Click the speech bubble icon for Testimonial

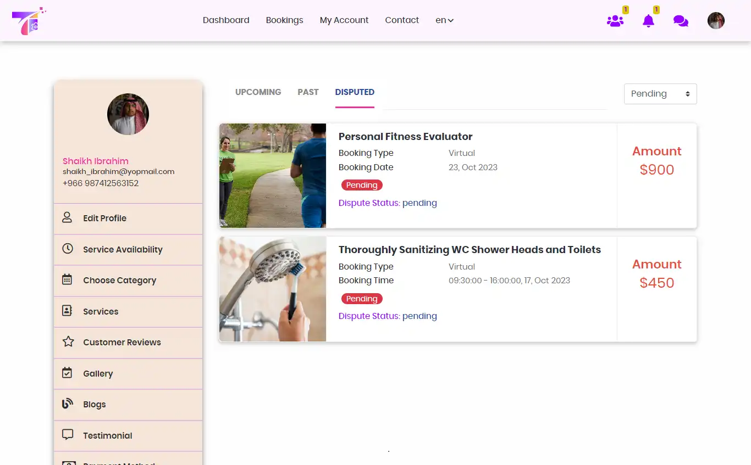[x=67, y=435]
